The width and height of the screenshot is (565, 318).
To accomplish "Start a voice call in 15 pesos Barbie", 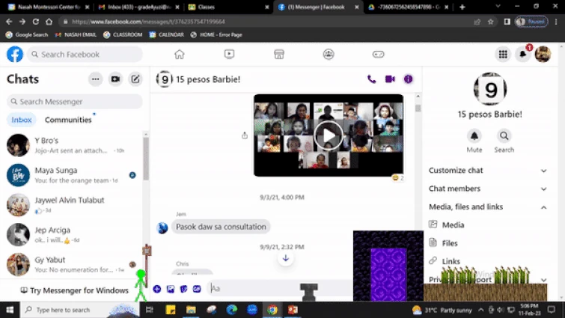I will pyautogui.click(x=371, y=79).
